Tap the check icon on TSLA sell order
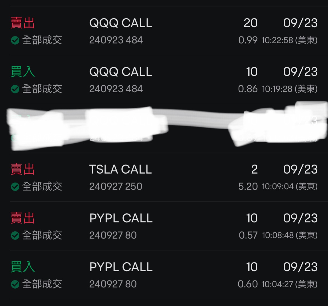Screen dimensions: 328x306 (x=15, y=187)
